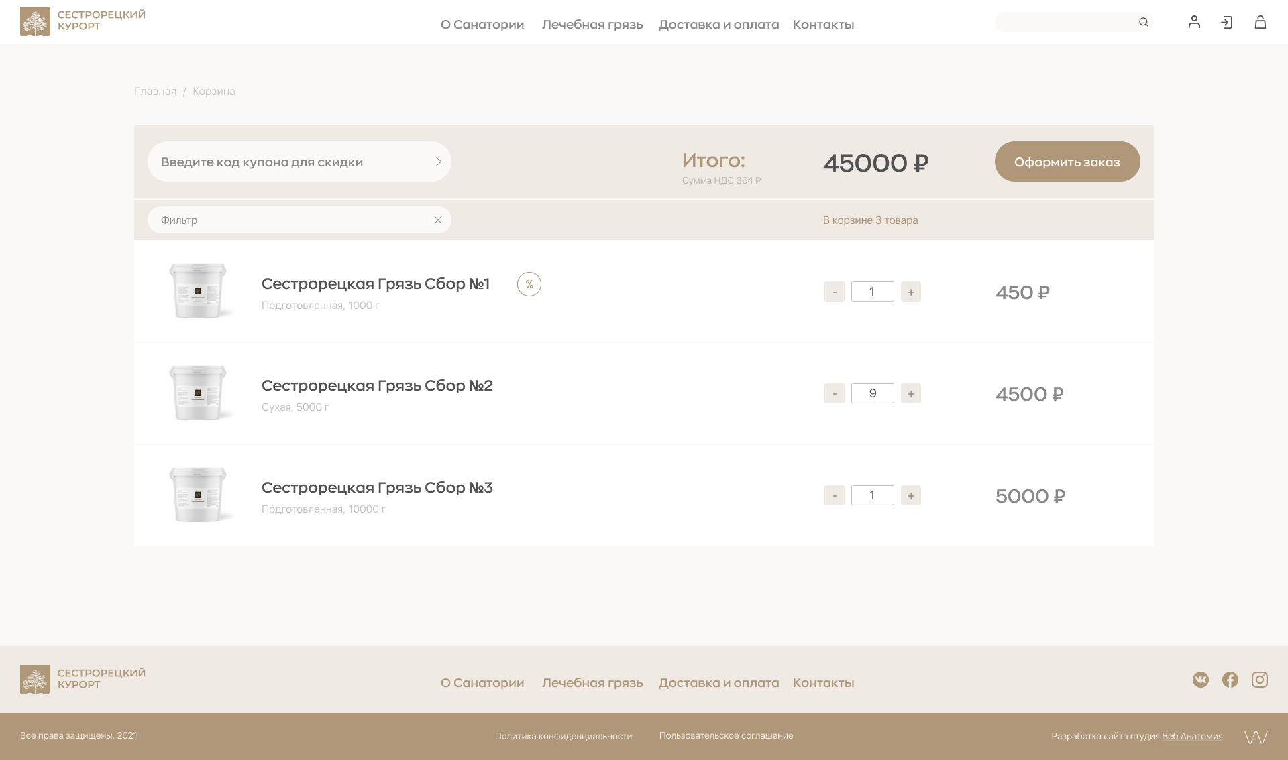The height and width of the screenshot is (760, 1288).
Task: Open the Facebook icon in footer
Action: coord(1230,680)
